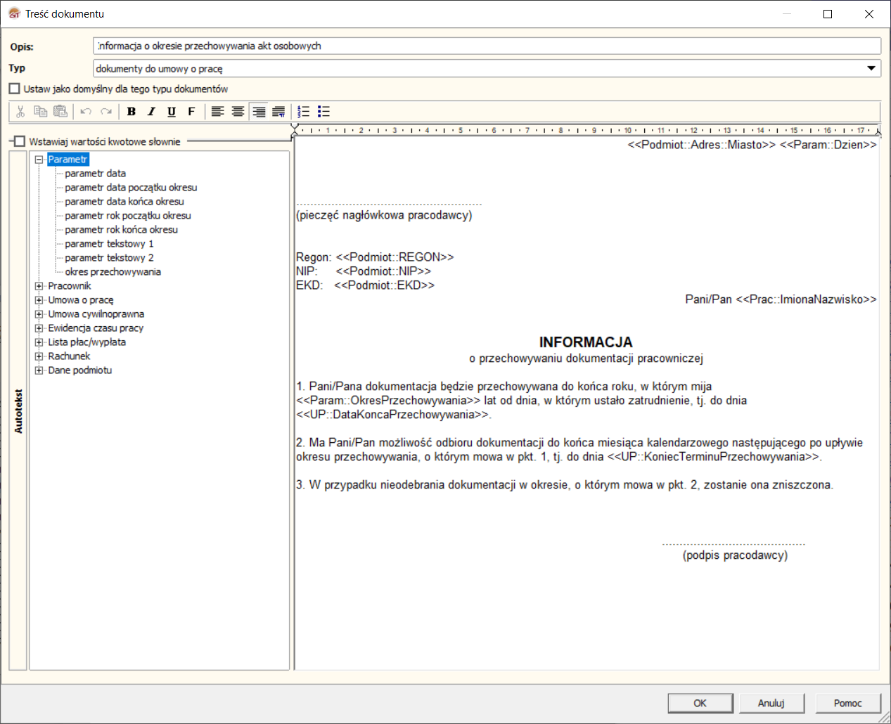891x724 pixels.
Task: Click the INFORMACJA heading in document
Action: coord(586,342)
